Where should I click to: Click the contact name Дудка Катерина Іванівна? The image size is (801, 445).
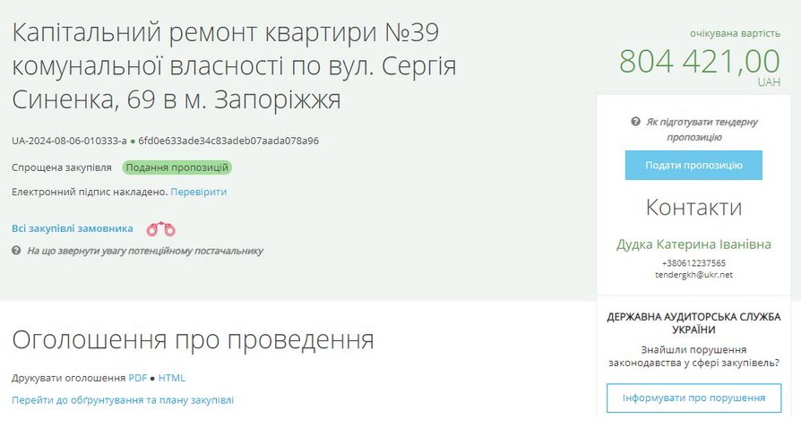(693, 244)
